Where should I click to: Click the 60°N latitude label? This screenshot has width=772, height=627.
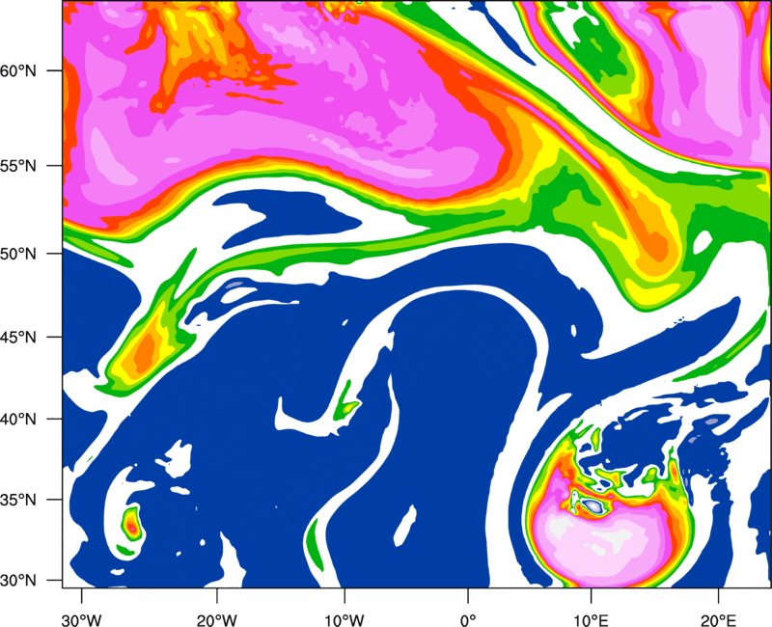(x=18, y=70)
